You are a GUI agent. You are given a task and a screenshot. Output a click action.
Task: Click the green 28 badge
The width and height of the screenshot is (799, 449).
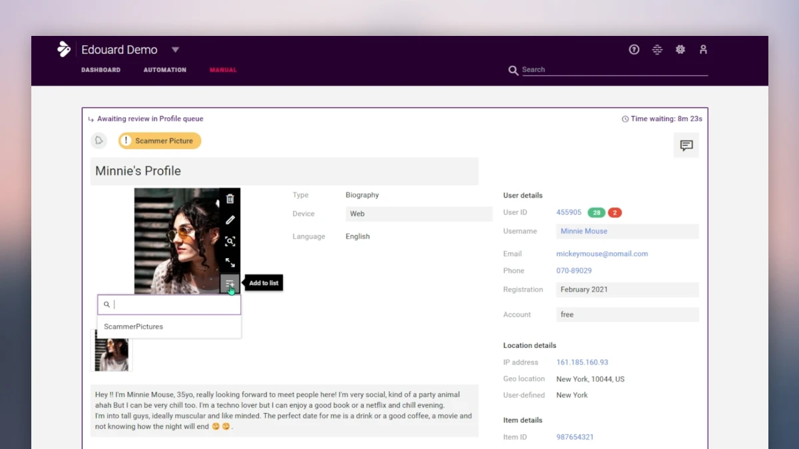tap(596, 213)
